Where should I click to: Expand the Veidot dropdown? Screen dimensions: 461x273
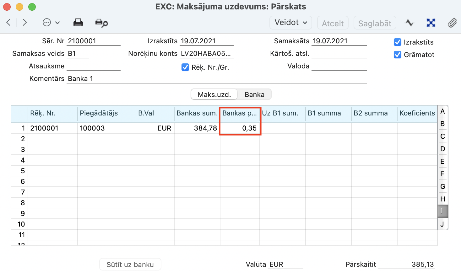tap(290, 23)
